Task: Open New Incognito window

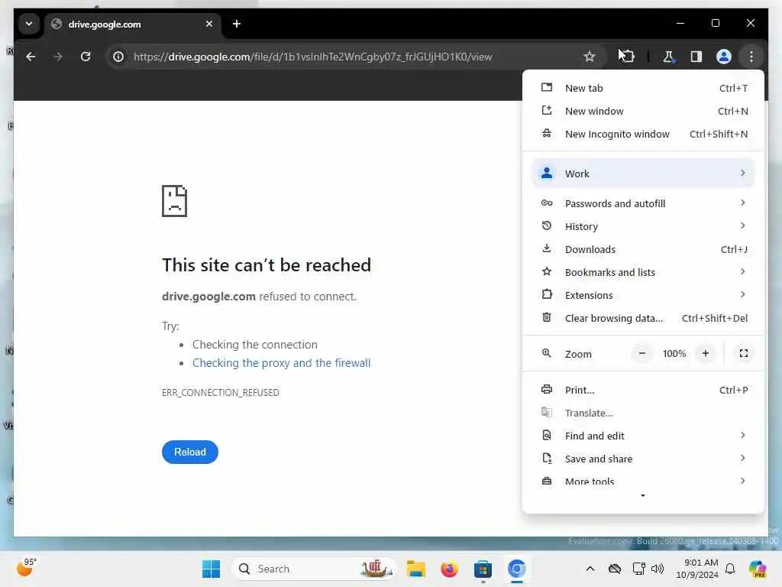Action: 643,135
